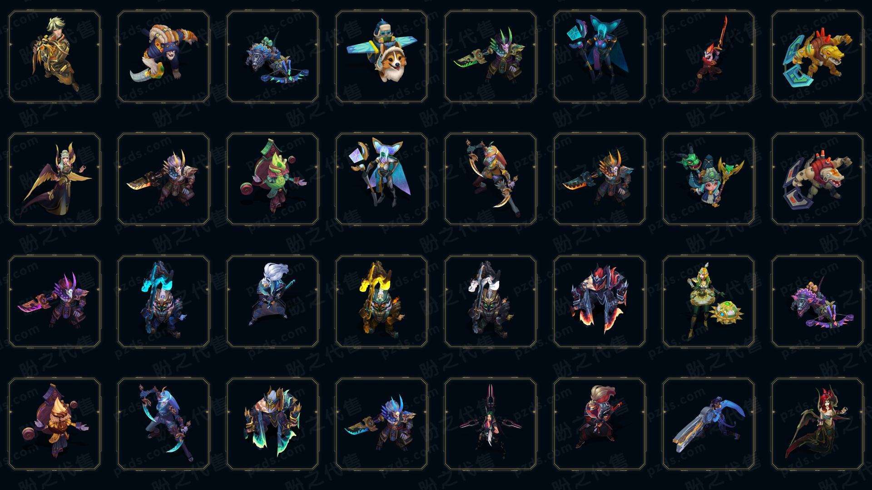This screenshot has height=490, width=872.
Task: Open the white-haired swordsman skin tile
Action: coord(272,301)
